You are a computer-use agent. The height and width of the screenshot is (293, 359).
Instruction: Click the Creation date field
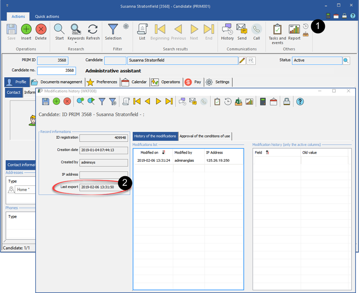104,150
